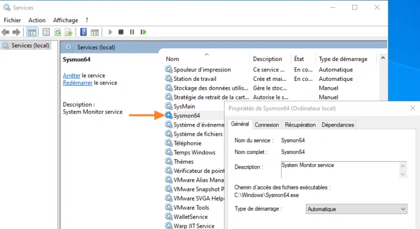Sort by the Description column header
The image size is (420, 229).
(268, 59)
